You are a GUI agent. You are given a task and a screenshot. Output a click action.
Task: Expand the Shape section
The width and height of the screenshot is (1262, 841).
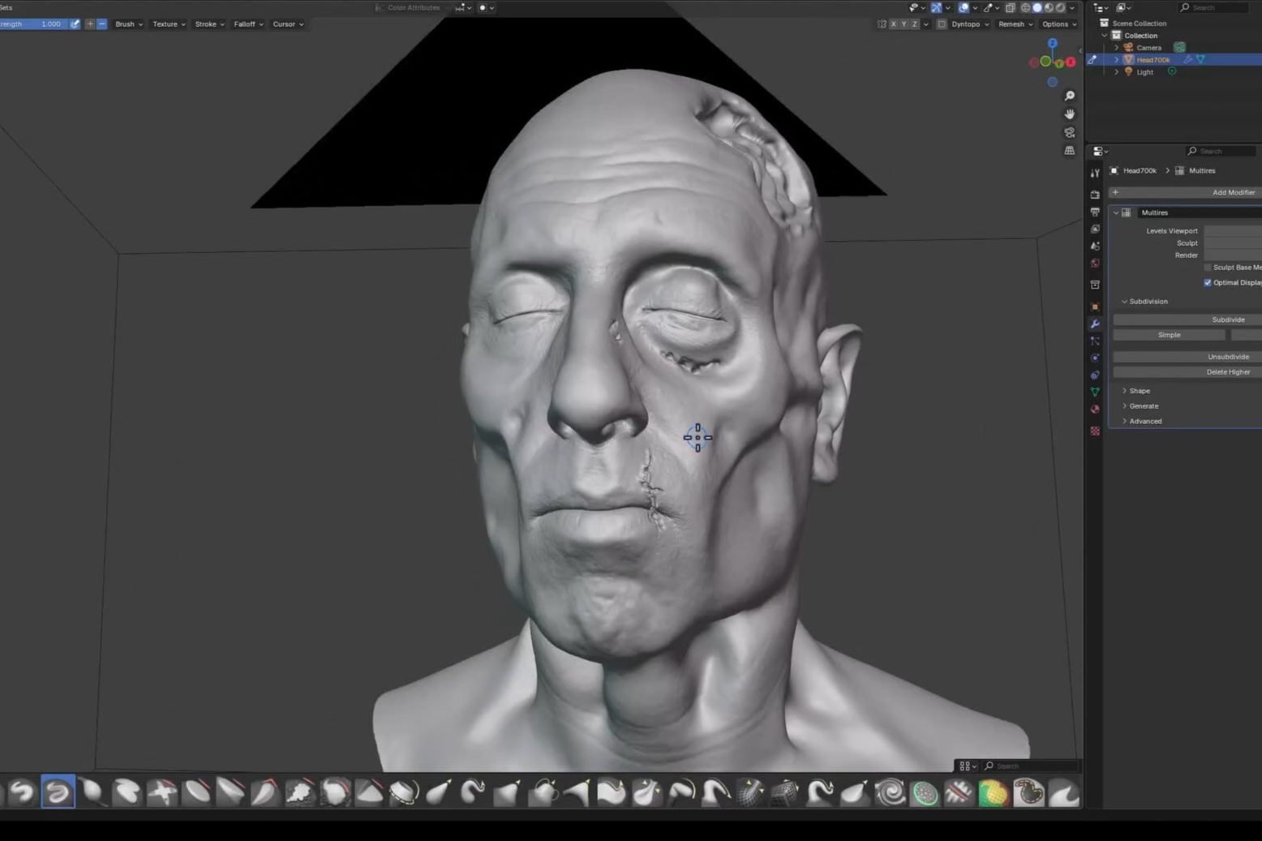[x=1139, y=391]
